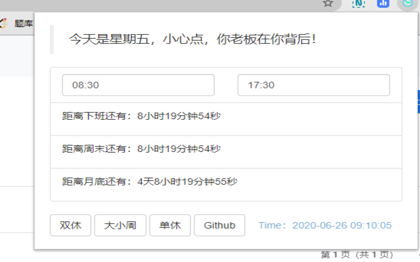Viewport: 420px width, 262px height.
Task: Click the bookmark star icon
Action: click(x=328, y=3)
